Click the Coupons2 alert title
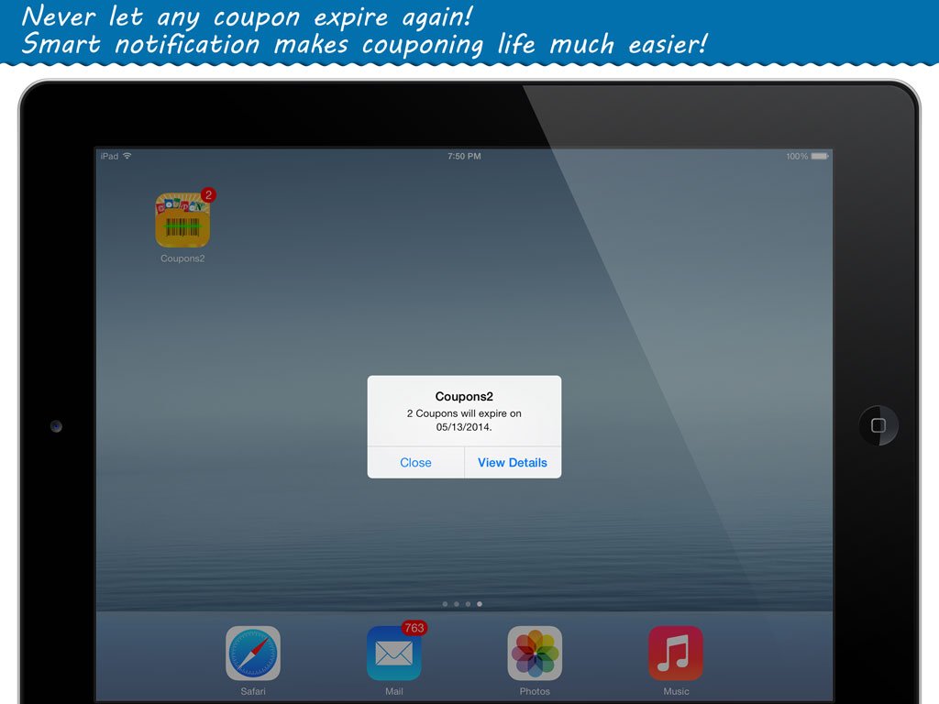 [x=464, y=397]
